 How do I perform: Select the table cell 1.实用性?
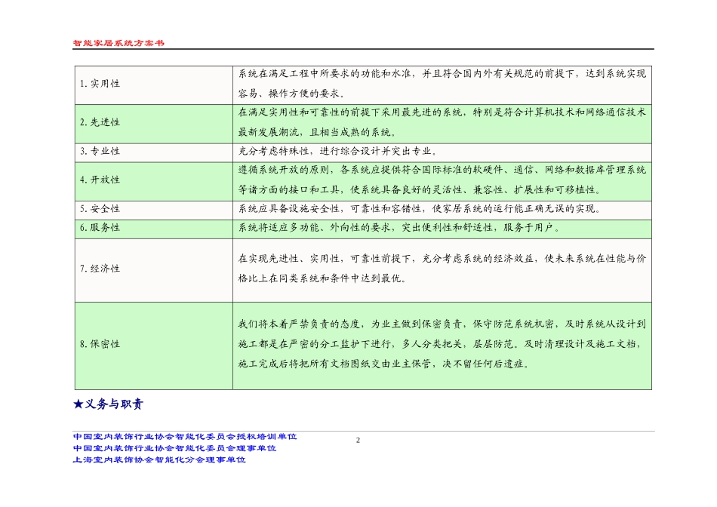pyautogui.click(x=154, y=85)
